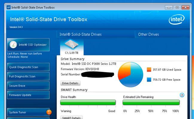
Task: Click 'Last Run: Never run before' text
Action: [x=25, y=54]
